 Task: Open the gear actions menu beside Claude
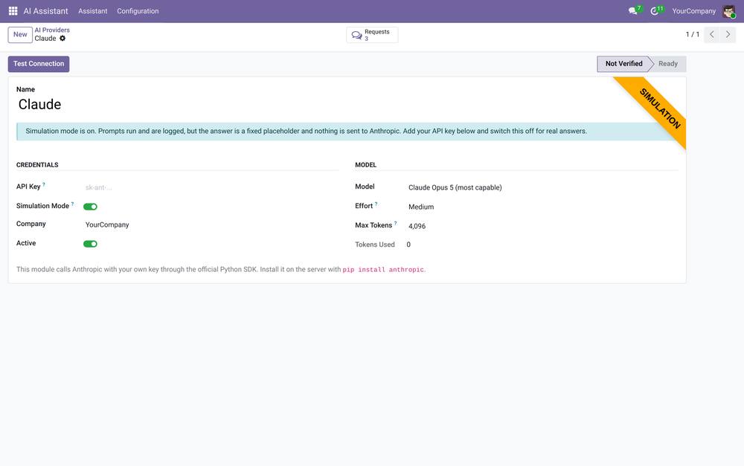tap(62, 39)
